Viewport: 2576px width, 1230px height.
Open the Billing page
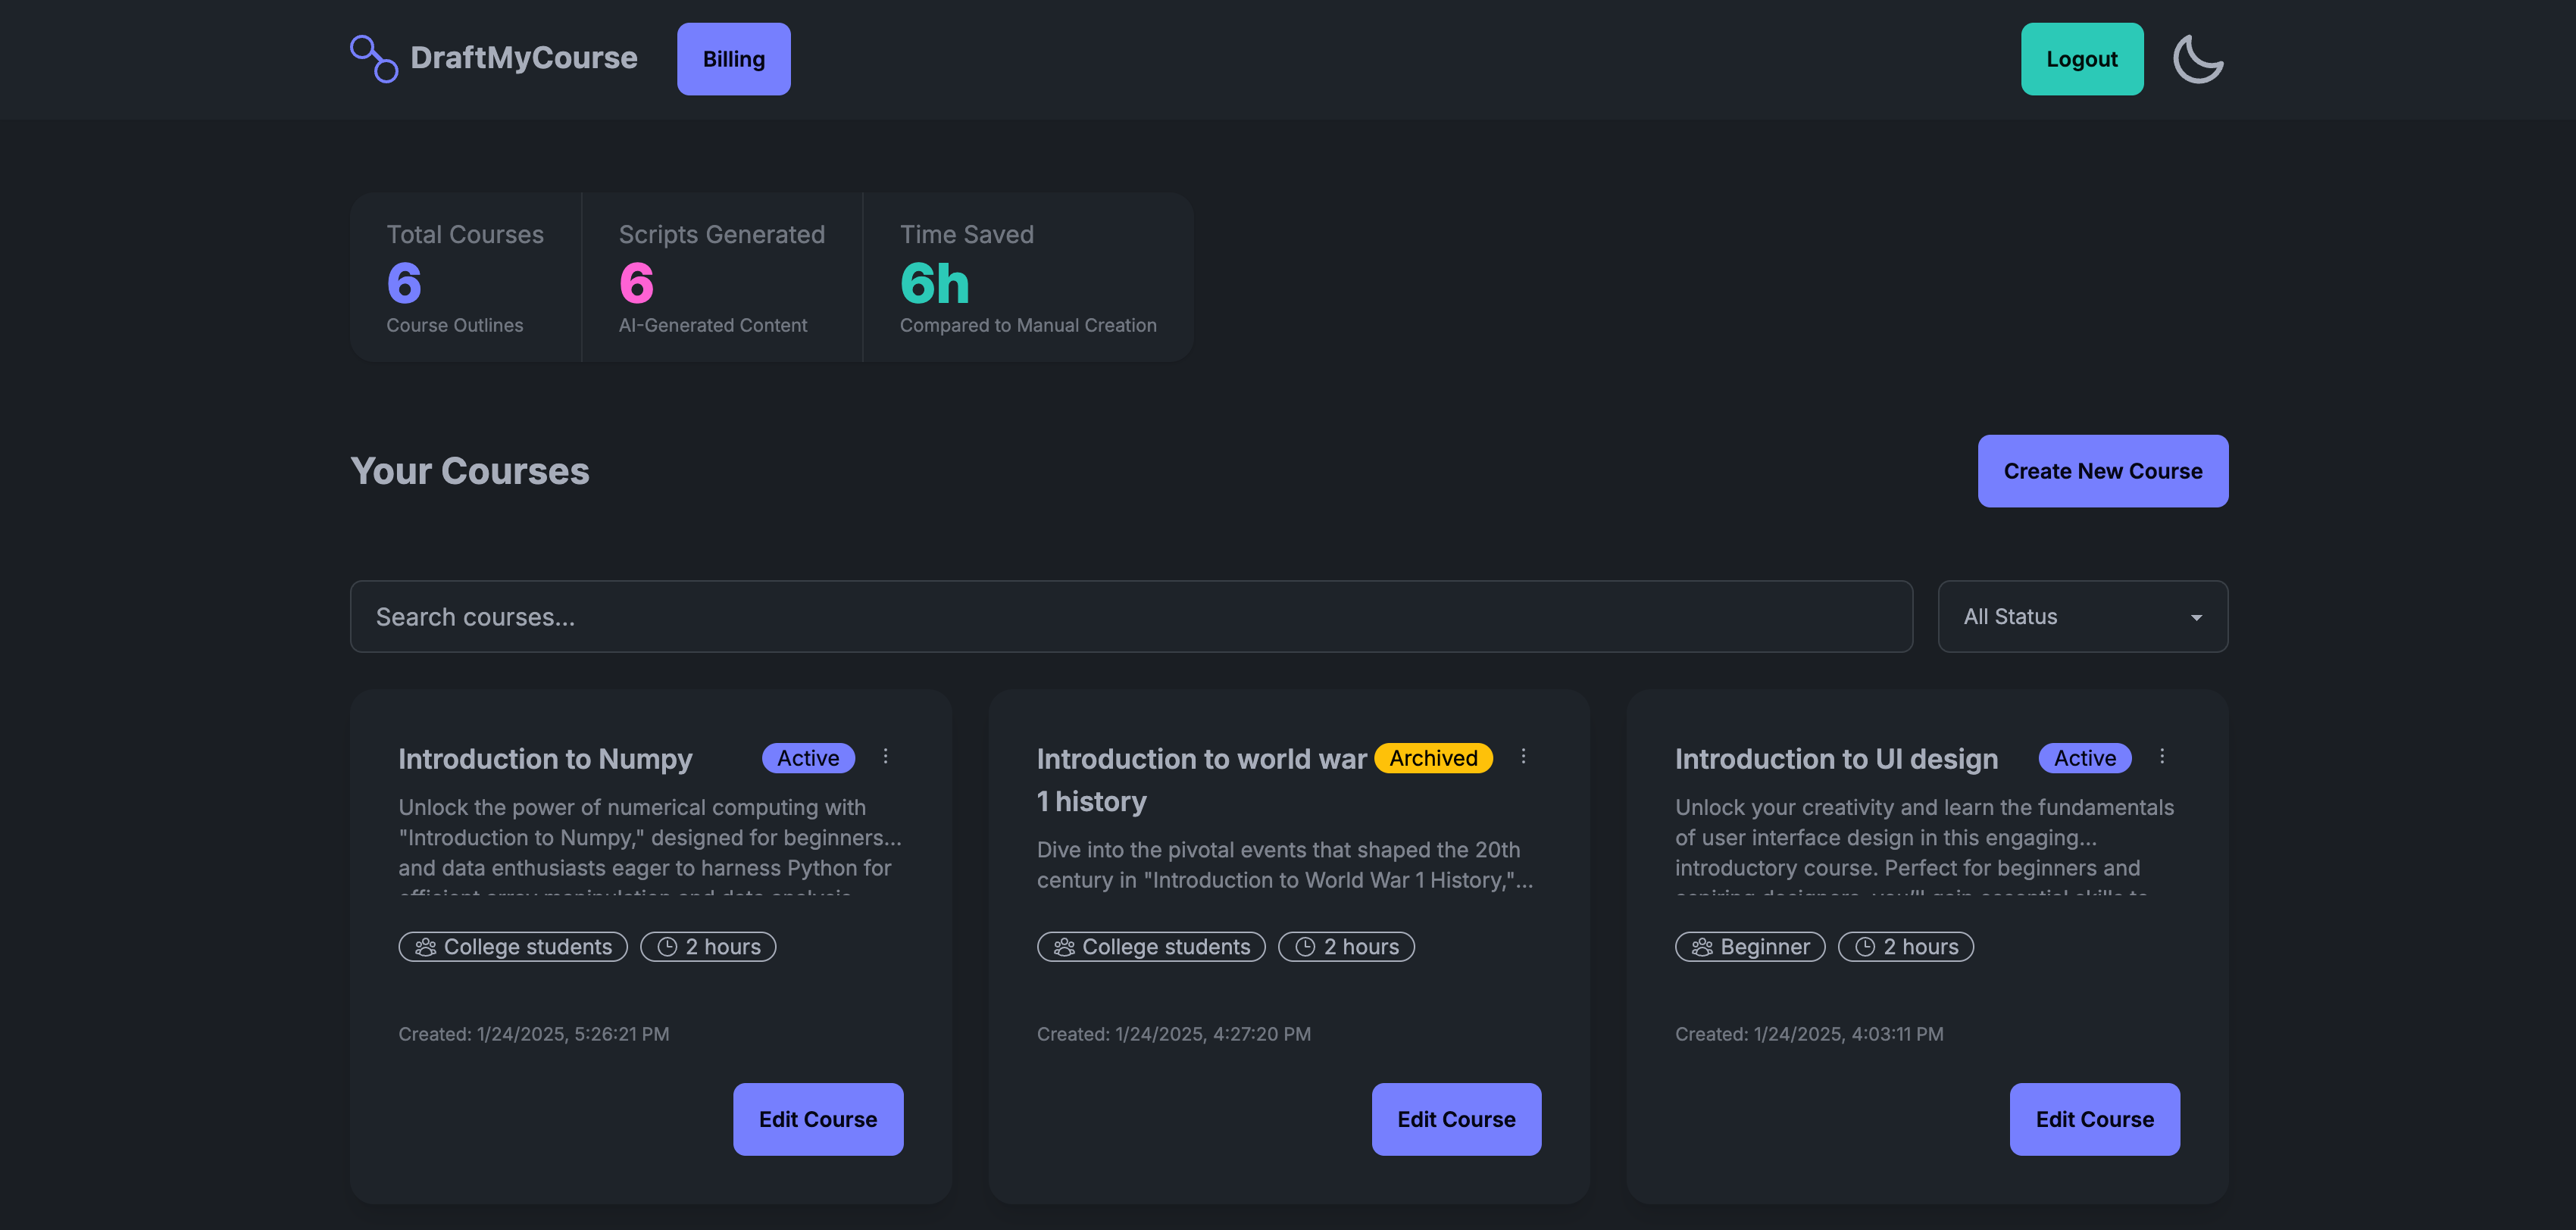tap(733, 59)
